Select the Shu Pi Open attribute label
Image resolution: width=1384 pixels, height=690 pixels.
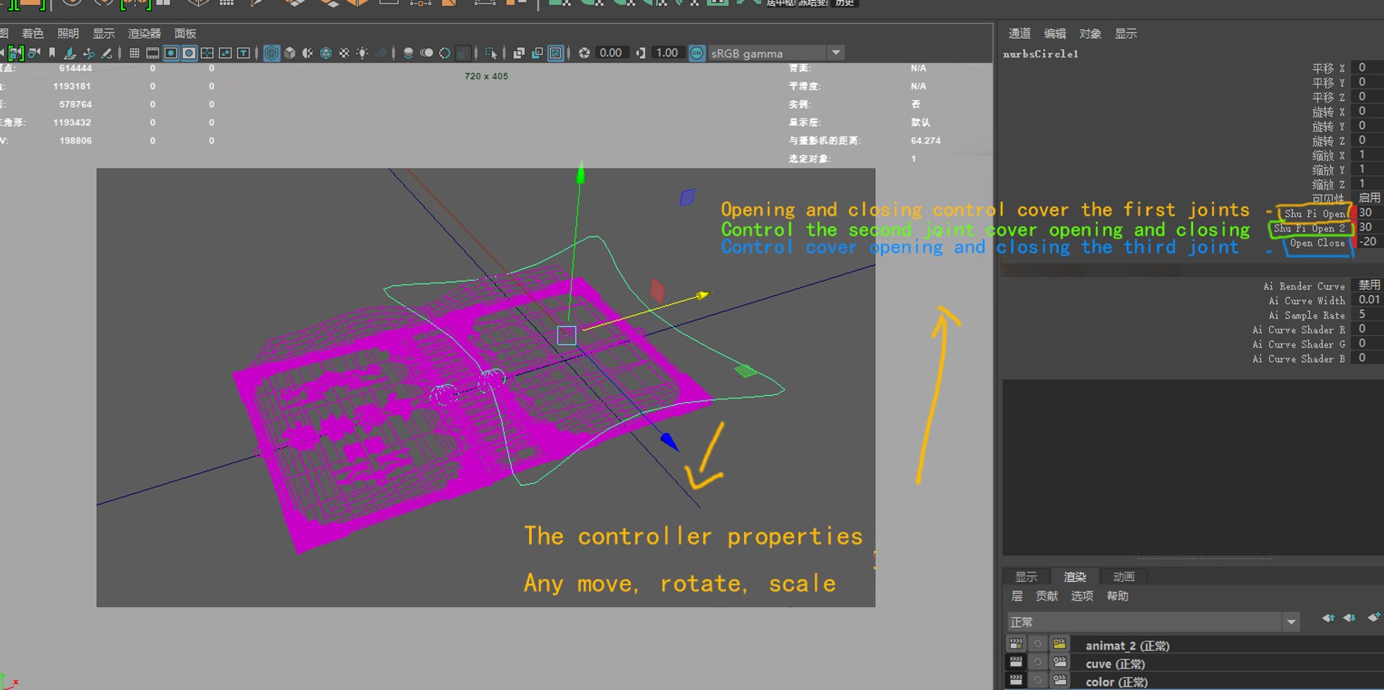click(1315, 213)
